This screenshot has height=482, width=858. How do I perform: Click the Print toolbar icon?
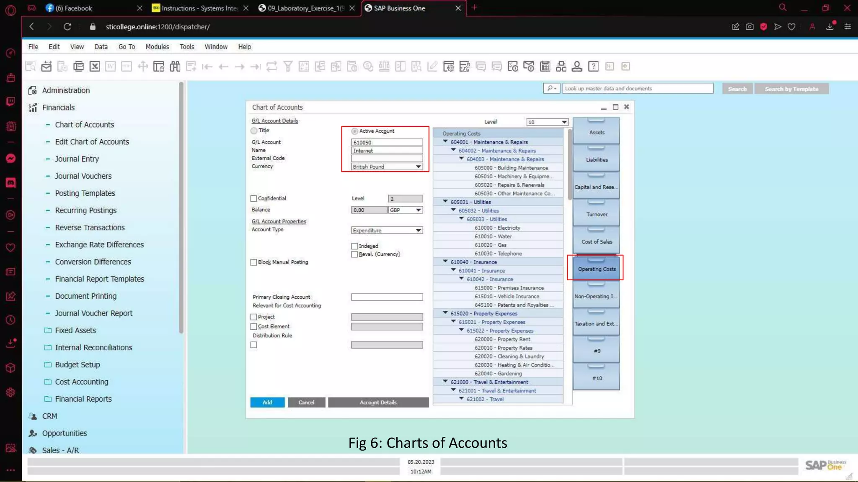pos(78,66)
